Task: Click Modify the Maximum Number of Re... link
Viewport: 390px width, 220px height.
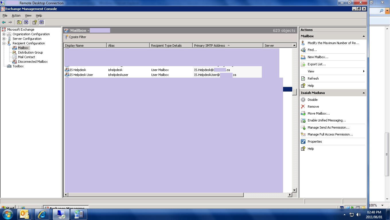Action: [333, 43]
